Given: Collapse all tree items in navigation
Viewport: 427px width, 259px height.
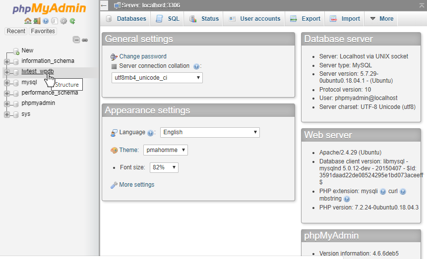Looking at the screenshot, I should (76, 40).
